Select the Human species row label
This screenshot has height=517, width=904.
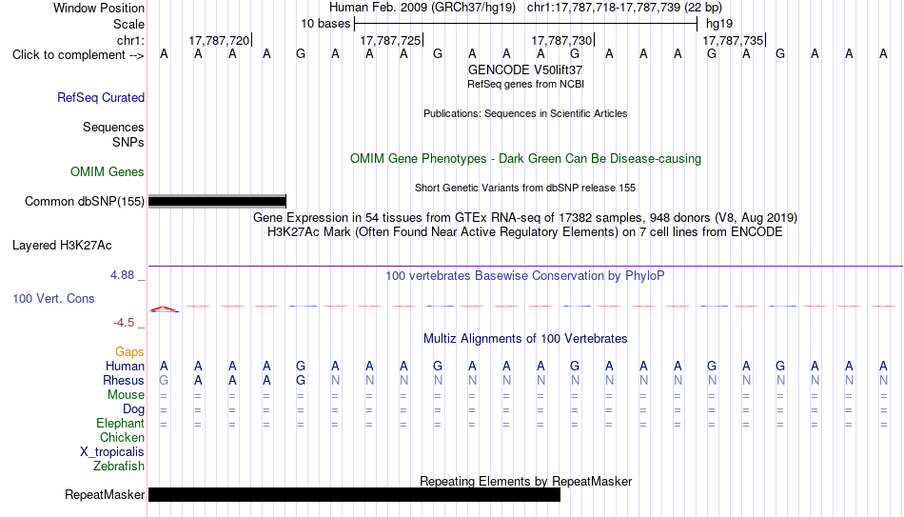125,366
